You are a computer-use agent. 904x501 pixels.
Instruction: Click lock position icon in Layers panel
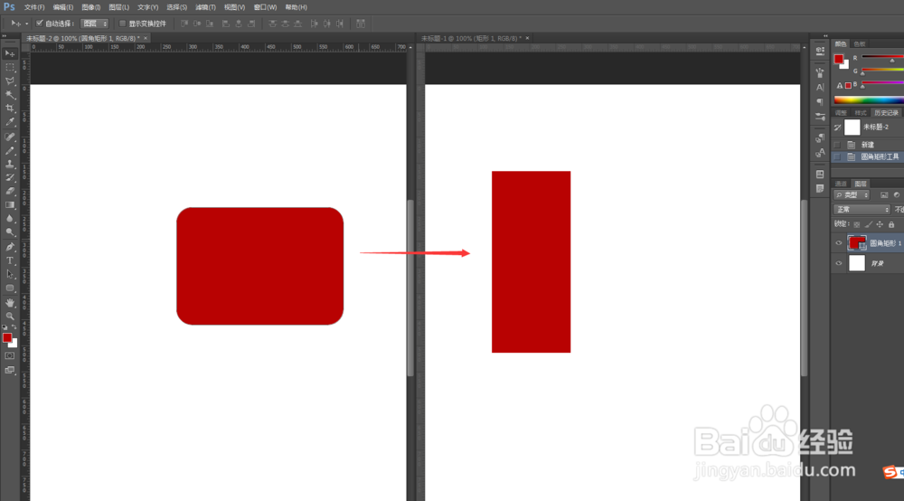point(880,224)
